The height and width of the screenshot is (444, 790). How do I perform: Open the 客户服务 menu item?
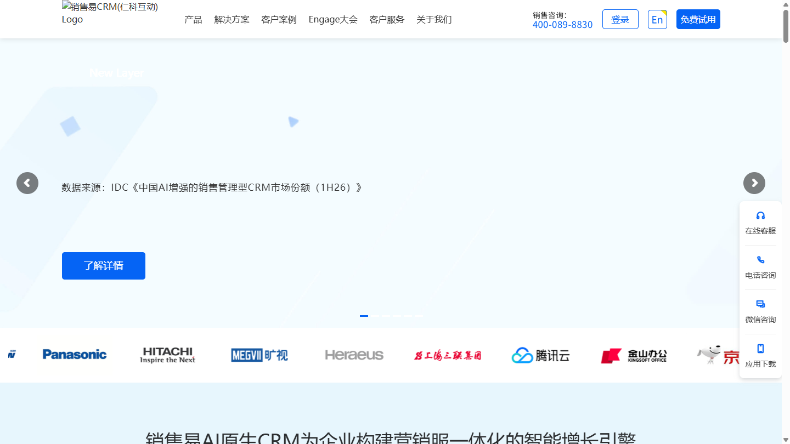[x=387, y=20]
